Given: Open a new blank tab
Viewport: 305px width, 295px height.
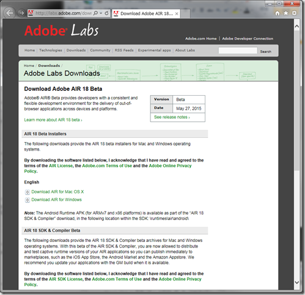Looking at the screenshot, I should [x=185, y=14].
